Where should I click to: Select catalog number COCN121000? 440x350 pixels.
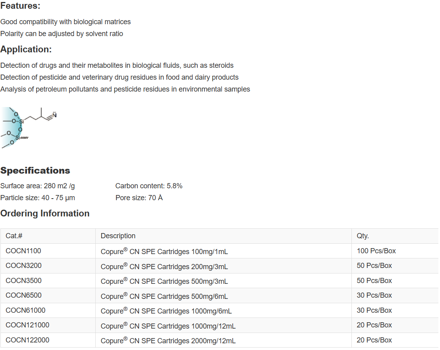(27, 325)
